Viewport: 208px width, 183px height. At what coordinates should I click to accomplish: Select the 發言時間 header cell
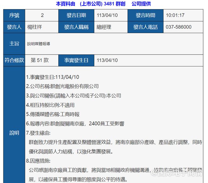[146, 15]
